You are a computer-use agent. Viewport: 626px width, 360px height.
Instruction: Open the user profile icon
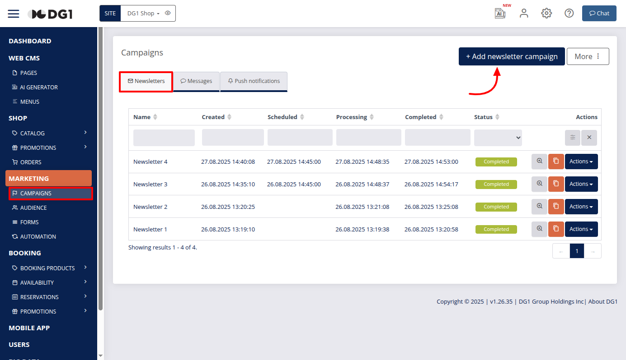click(524, 13)
